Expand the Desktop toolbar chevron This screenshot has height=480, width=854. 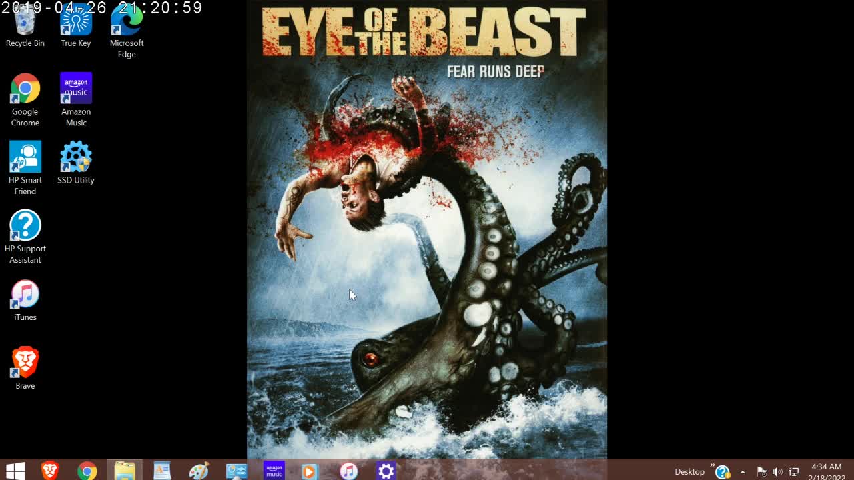click(x=712, y=465)
